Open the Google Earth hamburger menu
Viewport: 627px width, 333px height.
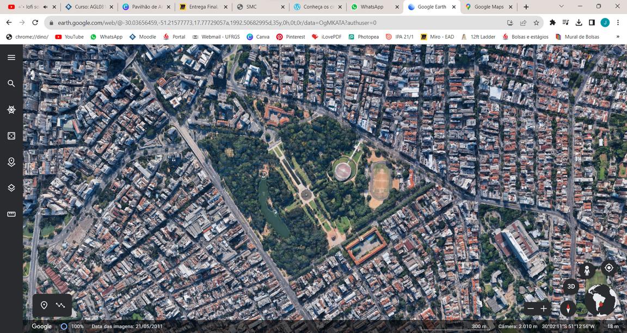11,57
